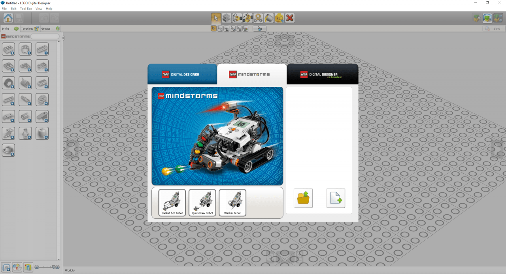This screenshot has width=506, height=274.
Task: Switch to the LEGO Digital Designer Extended tab
Action: [322, 74]
